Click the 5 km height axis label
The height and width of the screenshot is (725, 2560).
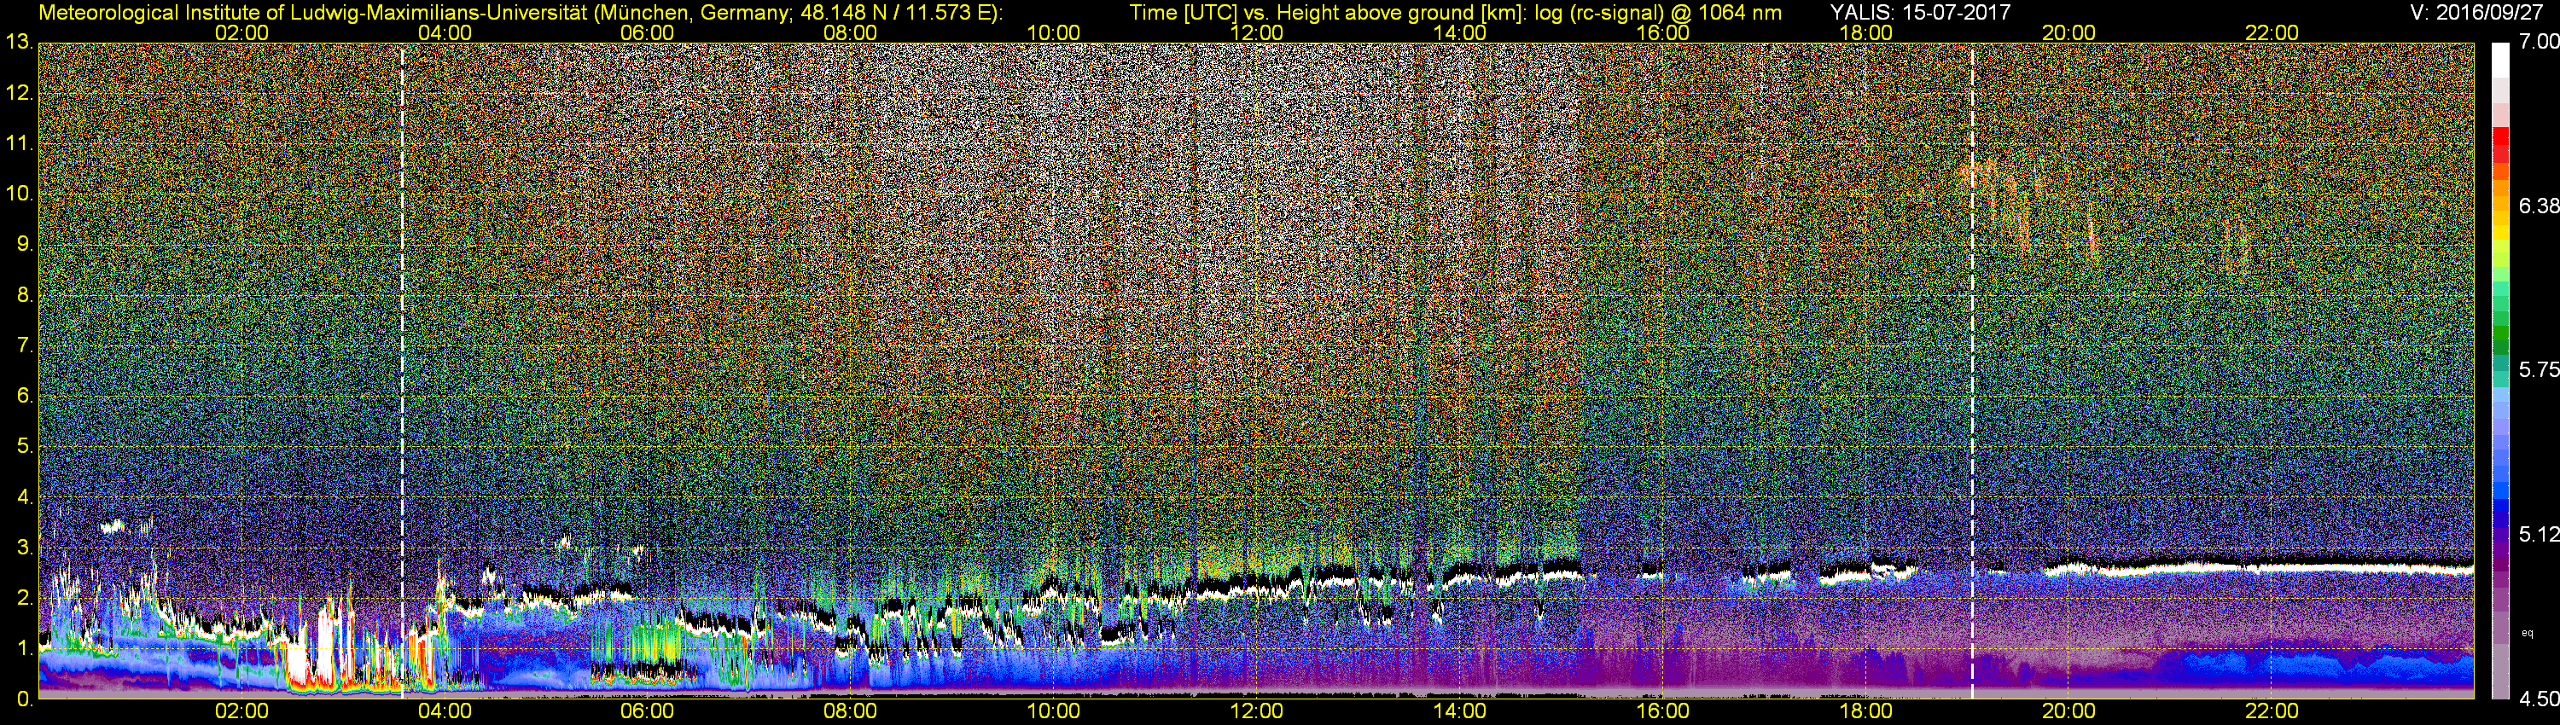(x=24, y=446)
